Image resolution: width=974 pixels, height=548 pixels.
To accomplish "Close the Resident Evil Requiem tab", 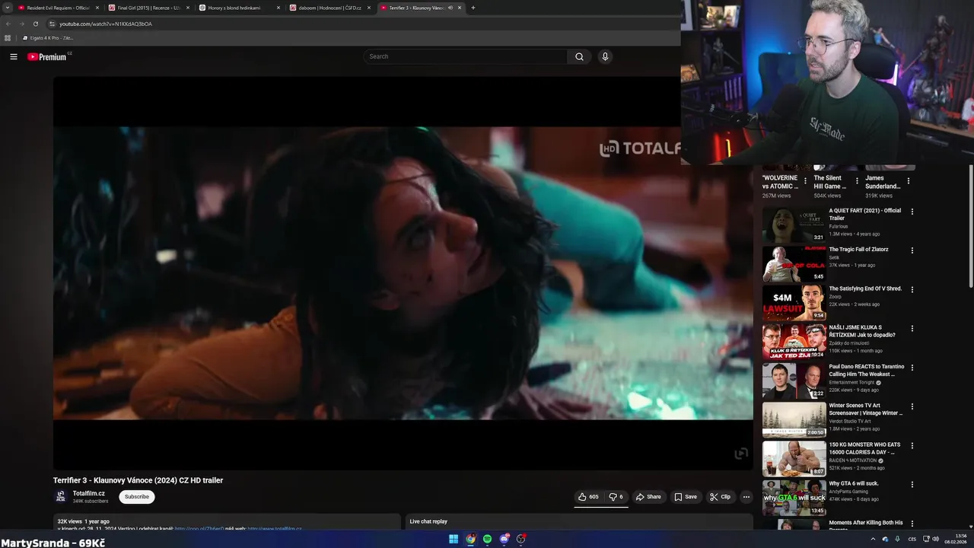I will pyautogui.click(x=97, y=8).
